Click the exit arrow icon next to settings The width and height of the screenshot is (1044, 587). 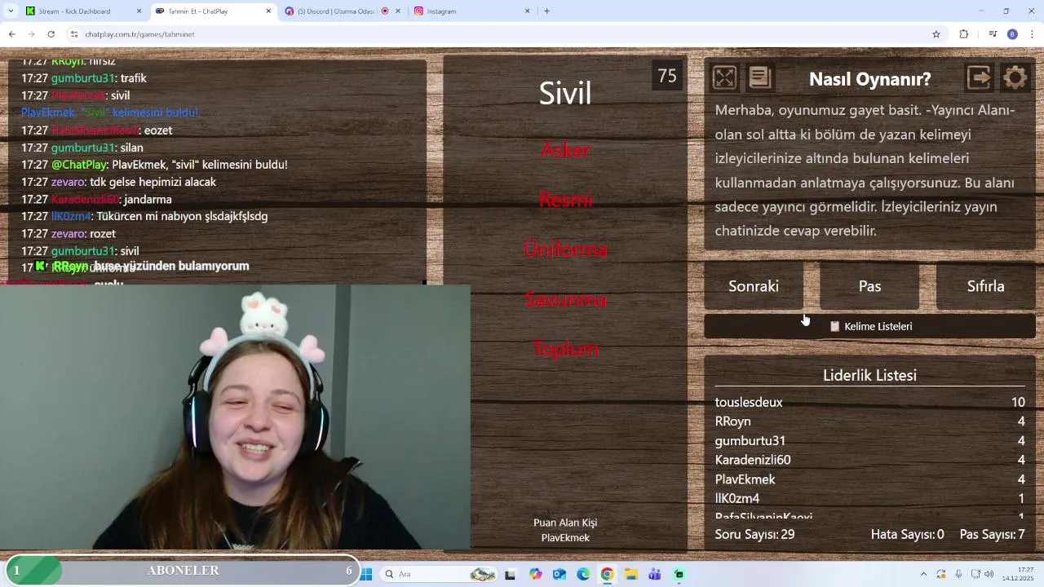click(979, 77)
